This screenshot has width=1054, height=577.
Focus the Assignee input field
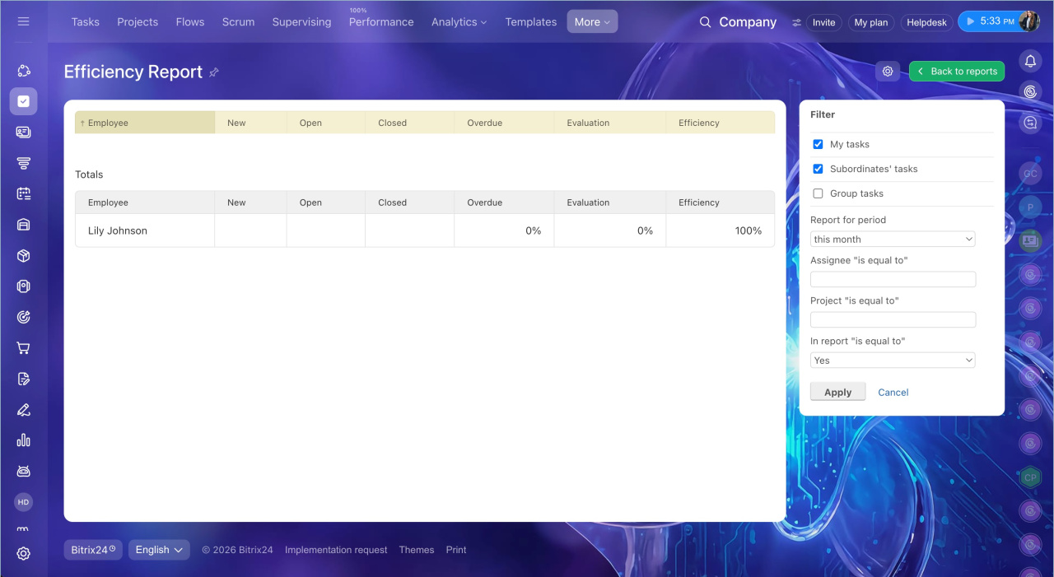(x=893, y=279)
